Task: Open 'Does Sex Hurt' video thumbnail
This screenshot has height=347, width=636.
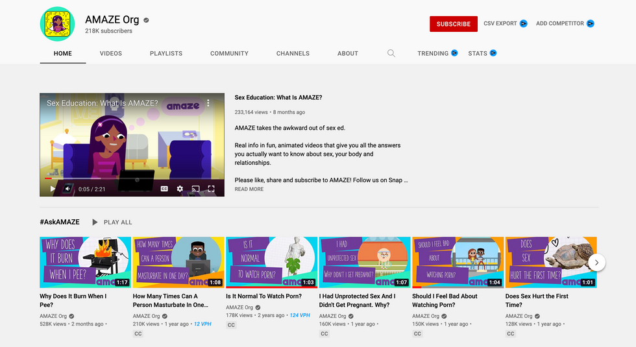Action: 551,262
